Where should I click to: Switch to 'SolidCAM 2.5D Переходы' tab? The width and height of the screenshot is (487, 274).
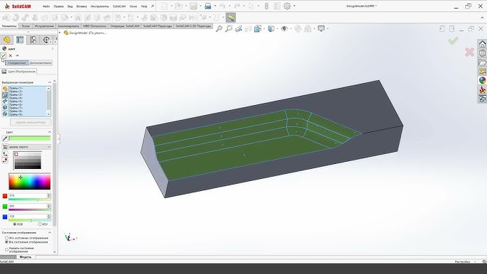pos(193,26)
